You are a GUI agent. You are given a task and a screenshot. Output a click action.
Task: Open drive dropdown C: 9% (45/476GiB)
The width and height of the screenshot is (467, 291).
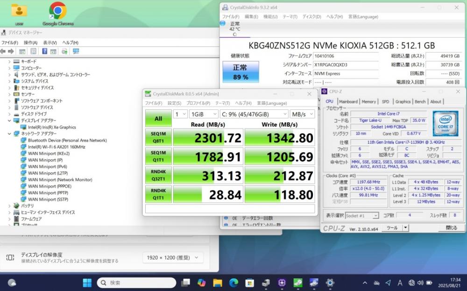tap(254, 114)
